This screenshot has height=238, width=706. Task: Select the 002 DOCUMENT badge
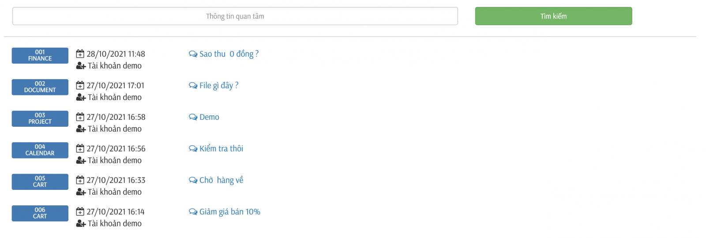click(40, 87)
